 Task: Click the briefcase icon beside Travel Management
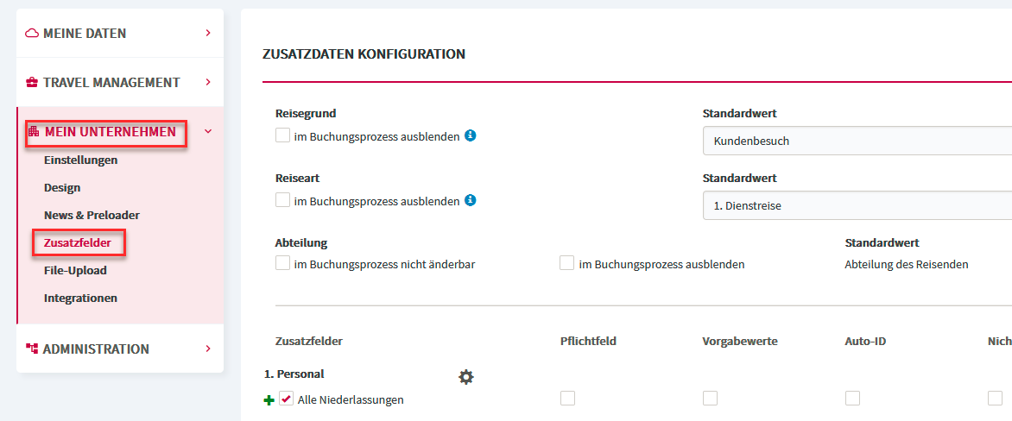coord(32,83)
